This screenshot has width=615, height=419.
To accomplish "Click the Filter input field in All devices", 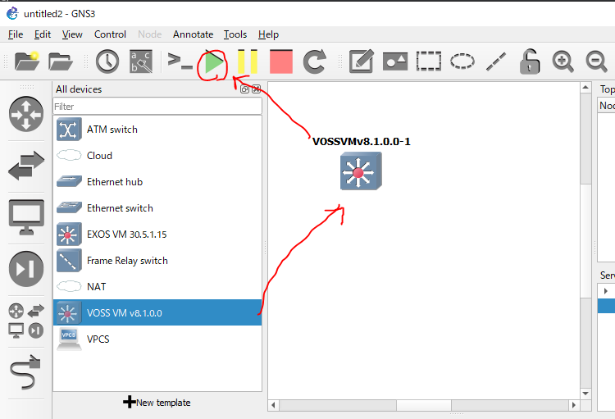I will pyautogui.click(x=157, y=107).
